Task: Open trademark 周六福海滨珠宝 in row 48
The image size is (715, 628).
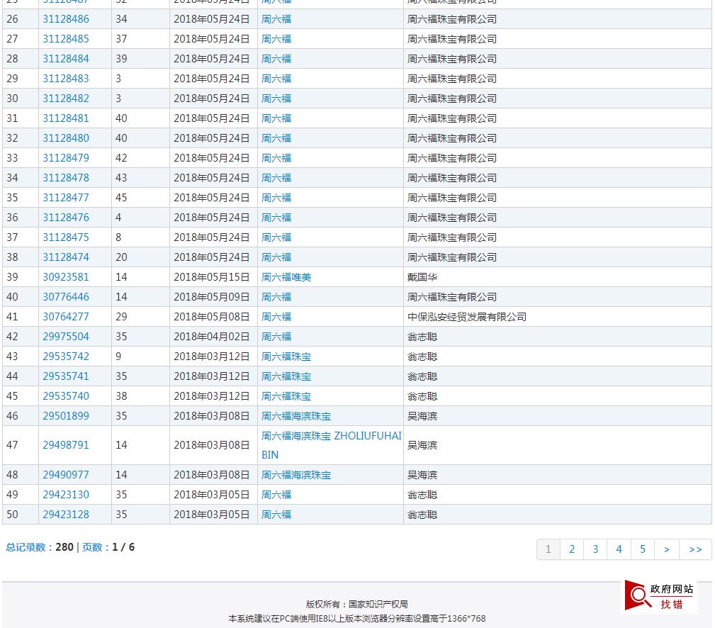Action: coord(296,475)
